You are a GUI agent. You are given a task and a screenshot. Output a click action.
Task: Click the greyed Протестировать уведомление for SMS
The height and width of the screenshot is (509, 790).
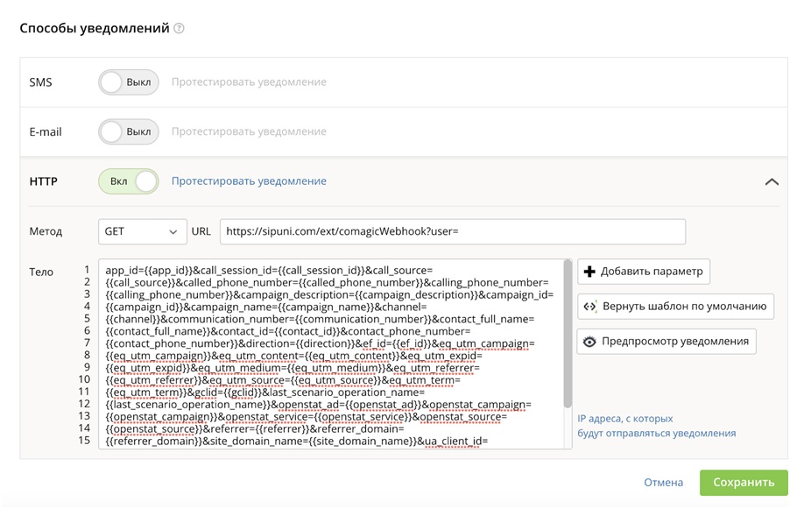(249, 81)
